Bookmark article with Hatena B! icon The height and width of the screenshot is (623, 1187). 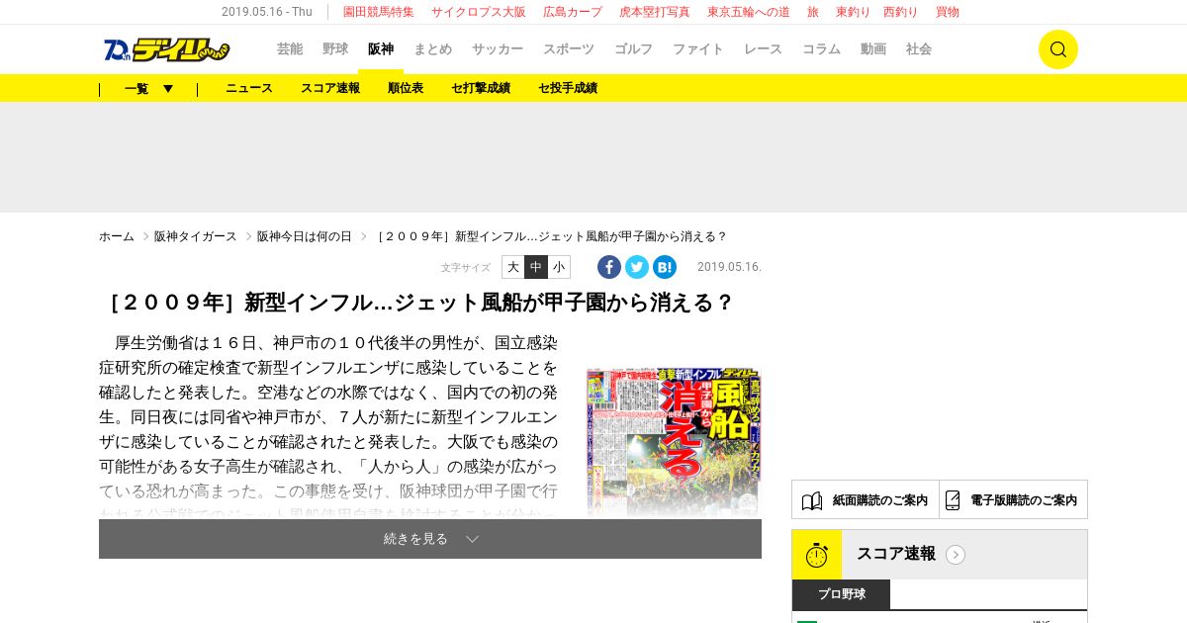click(665, 267)
